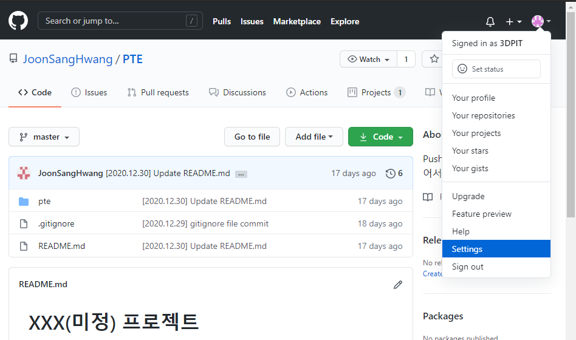Click the Go to file button

pos(252,137)
